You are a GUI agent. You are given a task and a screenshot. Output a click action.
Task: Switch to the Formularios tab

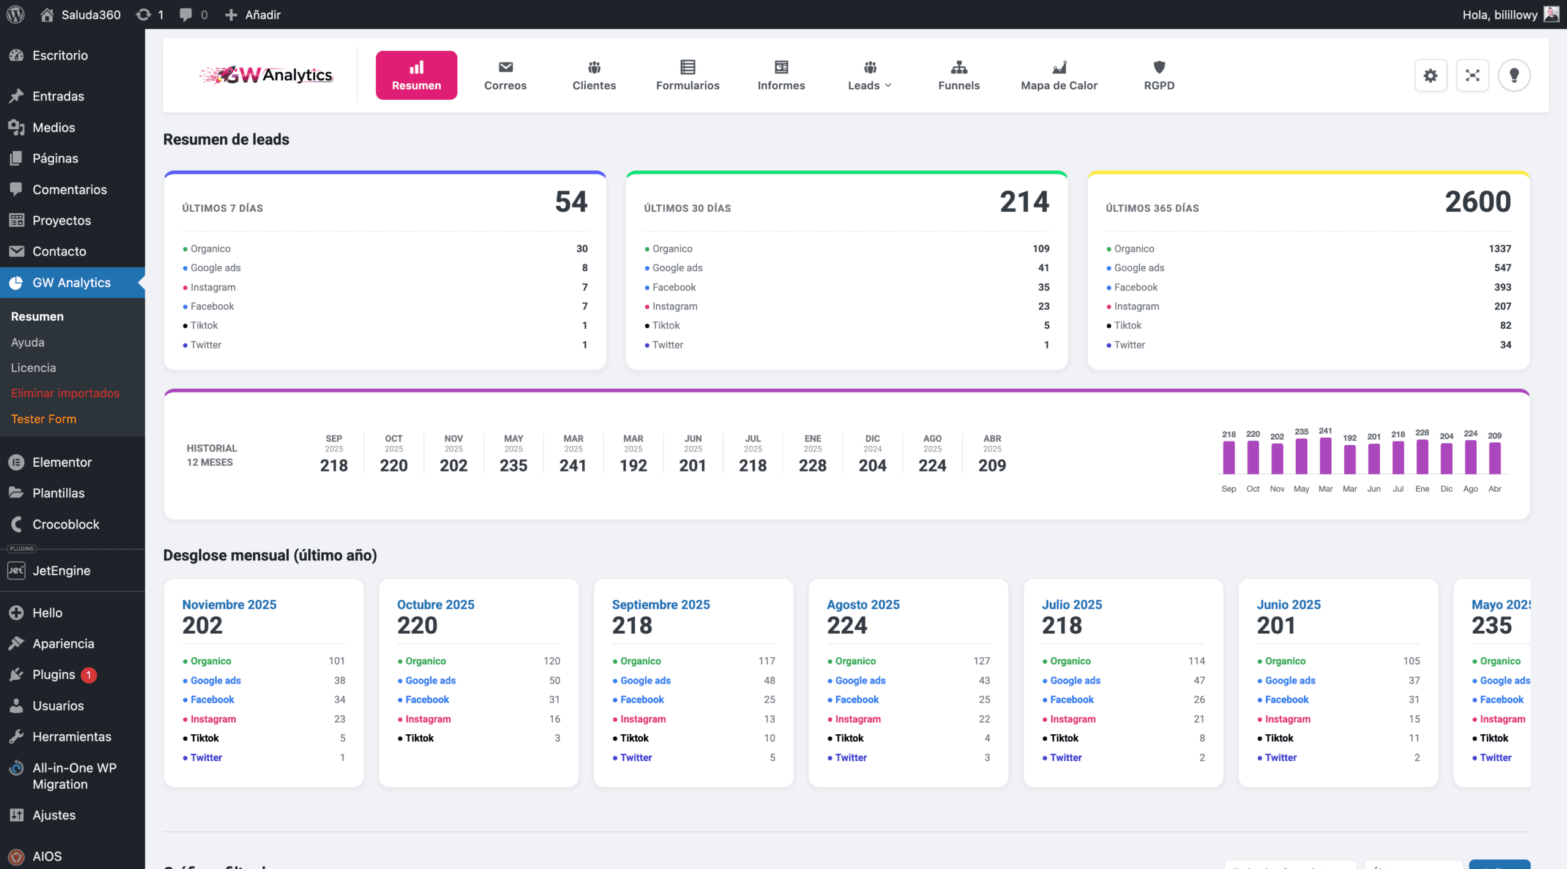click(x=687, y=75)
